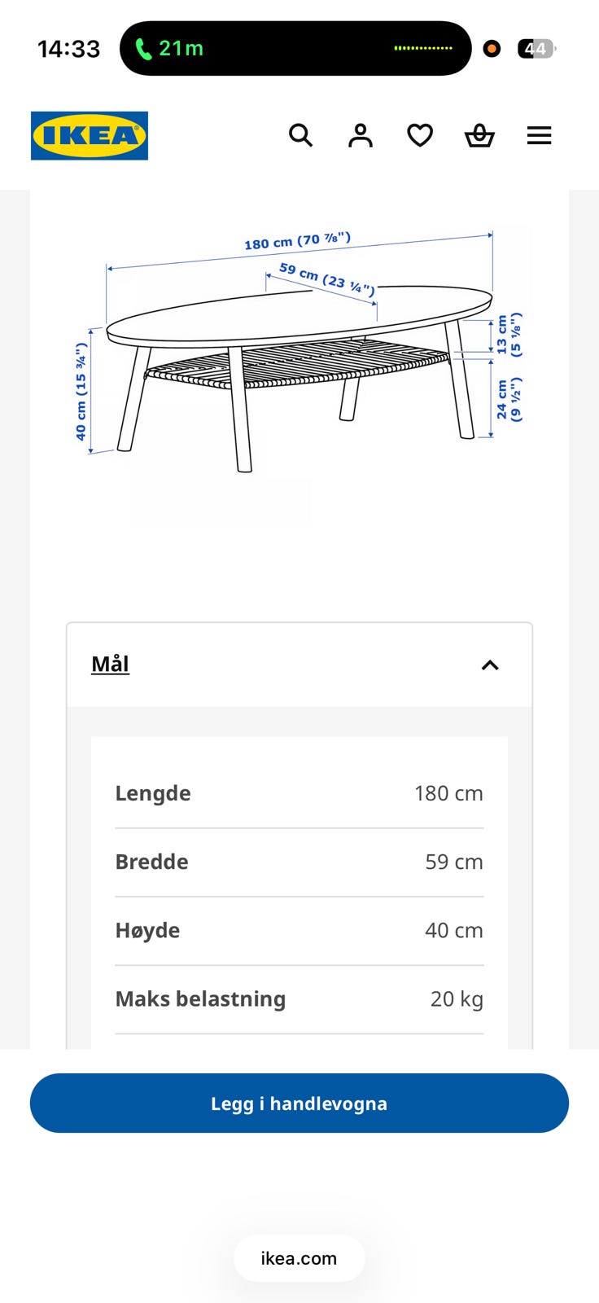Select the Maks belastning 20 kg row
Viewport: 599px width, 1303px height.
coord(299,998)
